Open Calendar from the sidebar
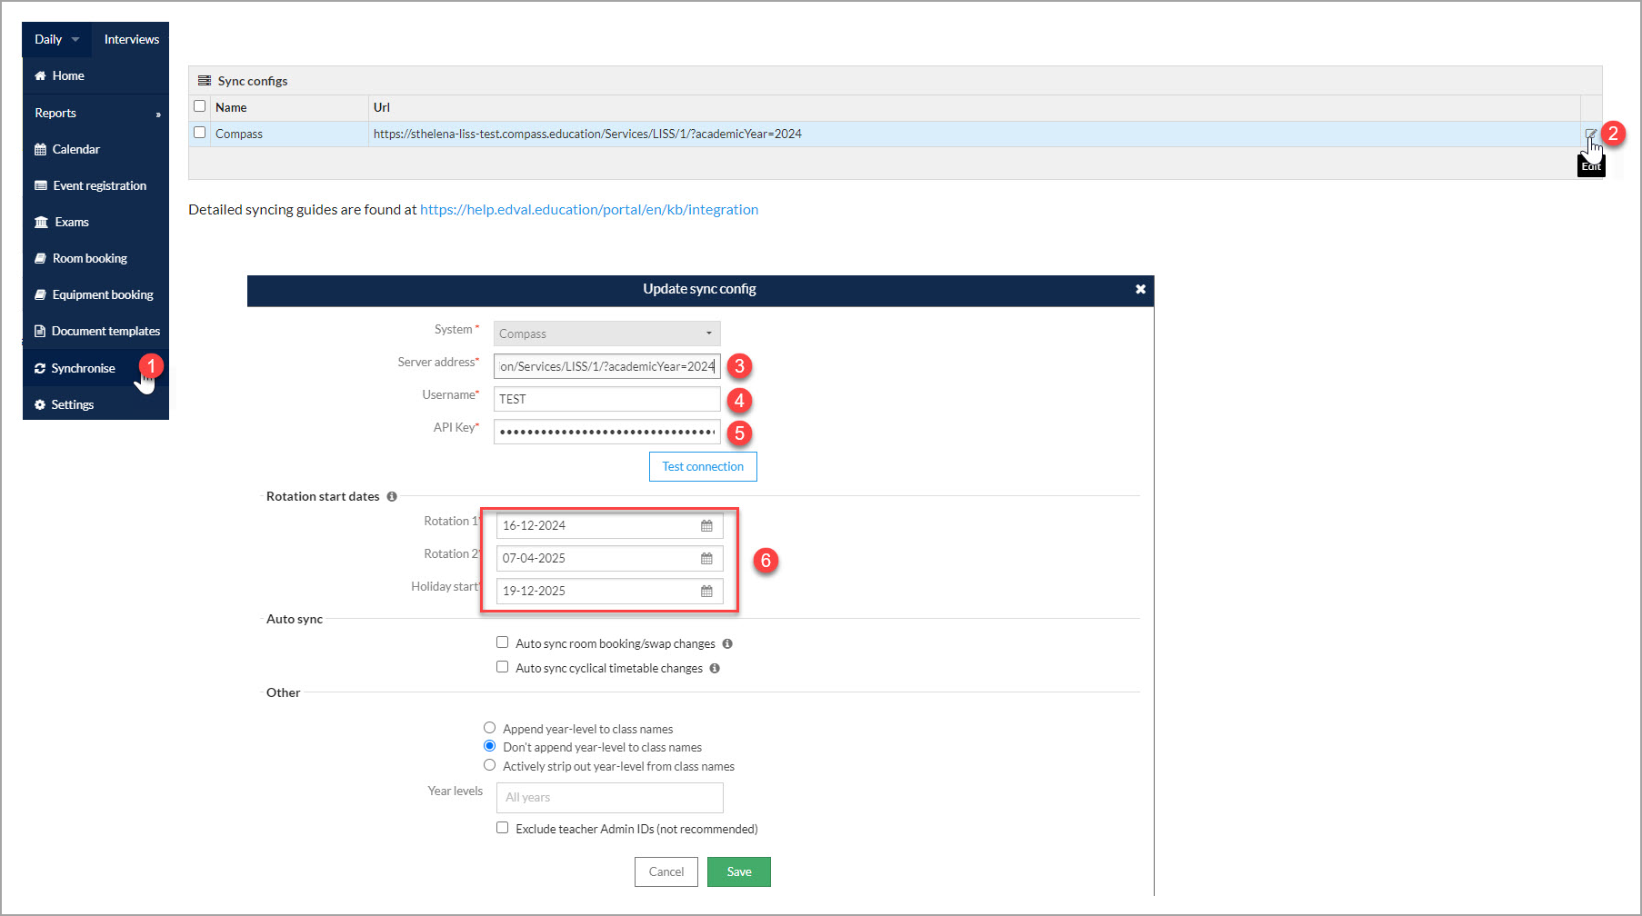1642x916 pixels. [95, 150]
